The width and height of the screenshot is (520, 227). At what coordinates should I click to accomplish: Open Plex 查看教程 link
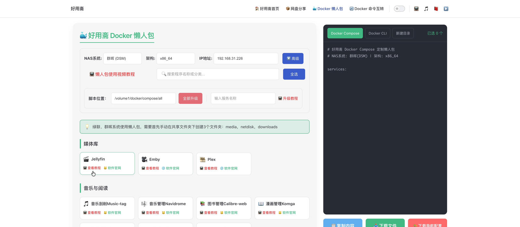click(208, 168)
